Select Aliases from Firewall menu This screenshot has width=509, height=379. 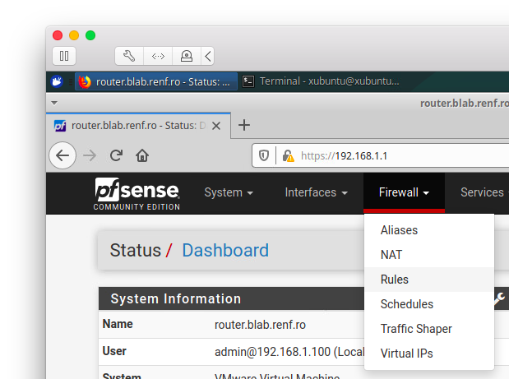click(429, 230)
